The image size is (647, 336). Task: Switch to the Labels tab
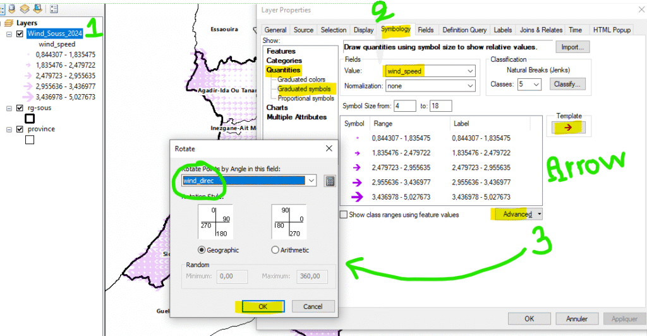[502, 30]
